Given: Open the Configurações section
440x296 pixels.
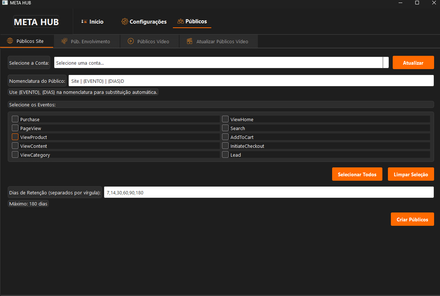Looking at the screenshot, I should tap(144, 21).
